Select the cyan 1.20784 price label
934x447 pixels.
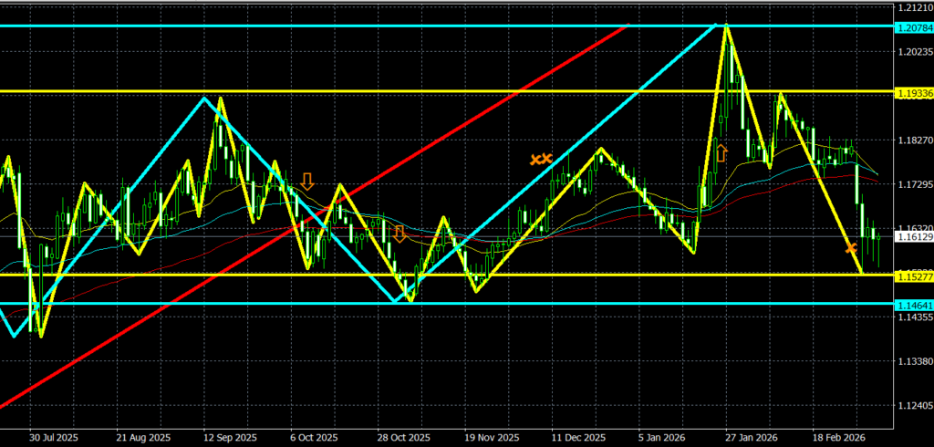913,26
